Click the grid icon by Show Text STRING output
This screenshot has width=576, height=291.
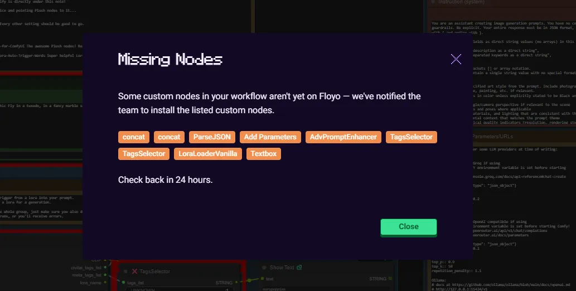[x=390, y=279]
